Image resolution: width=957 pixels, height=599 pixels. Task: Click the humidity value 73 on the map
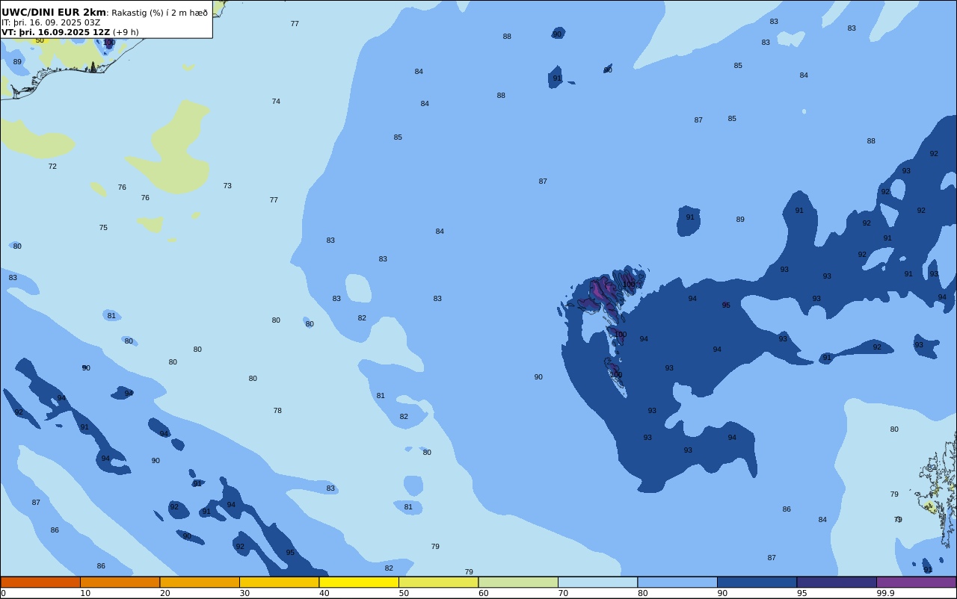point(227,186)
